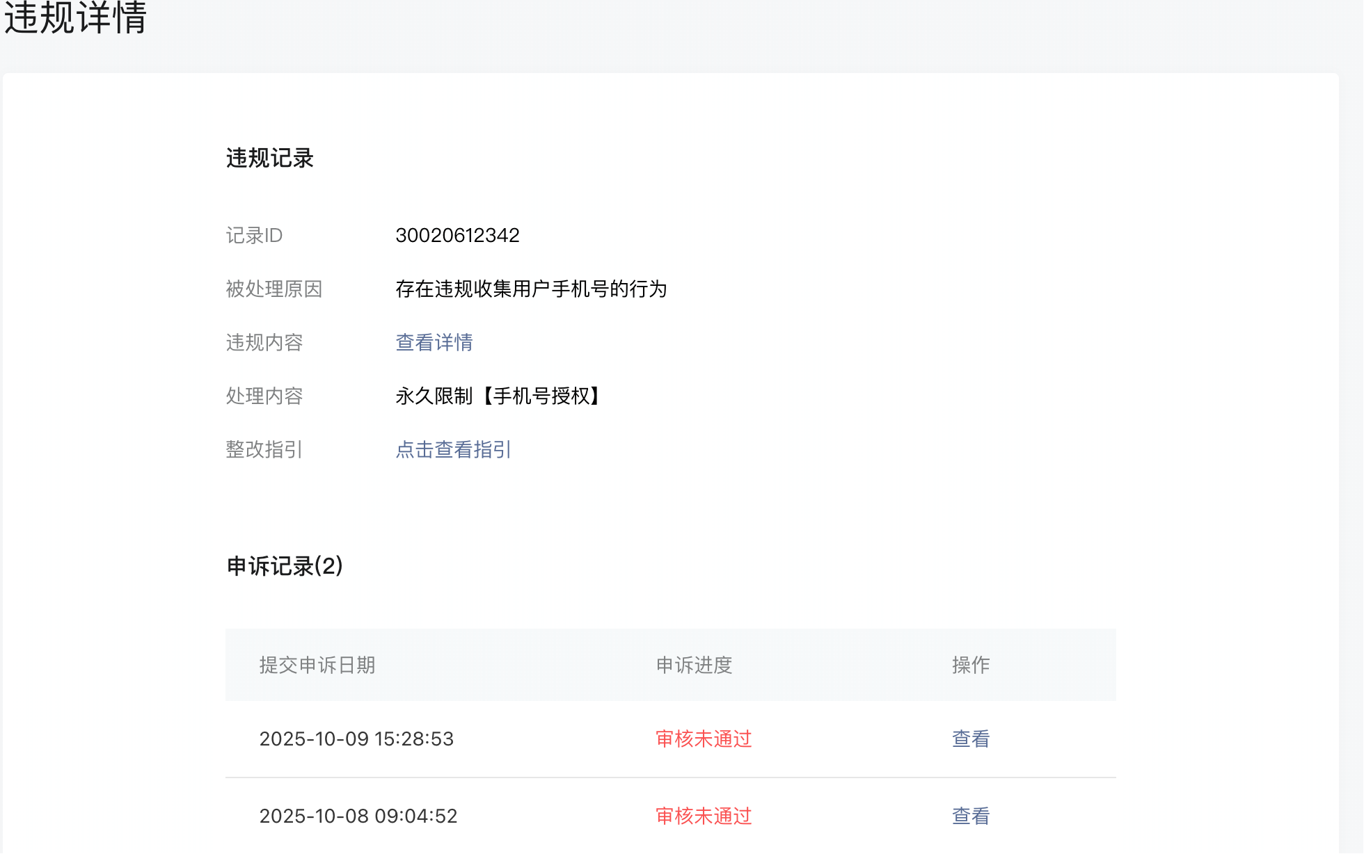The height and width of the screenshot is (854, 1364).
Task: Open the 查看详情 violation content link
Action: [434, 342]
